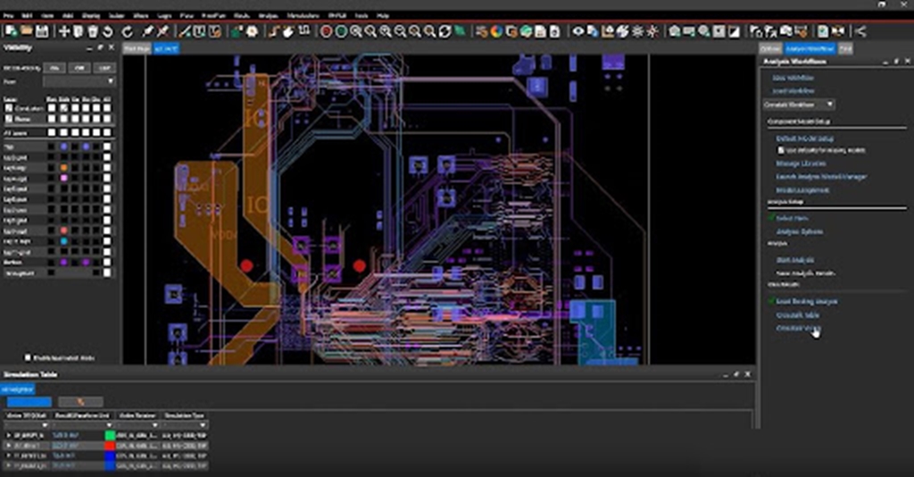This screenshot has width=914, height=477.
Task: Click the Delete trash can icon
Action: tap(93, 31)
